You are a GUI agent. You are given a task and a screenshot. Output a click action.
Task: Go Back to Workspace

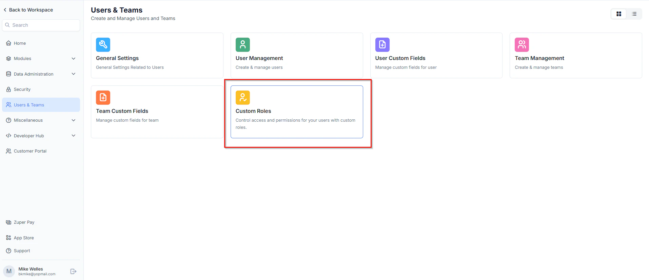tap(28, 10)
